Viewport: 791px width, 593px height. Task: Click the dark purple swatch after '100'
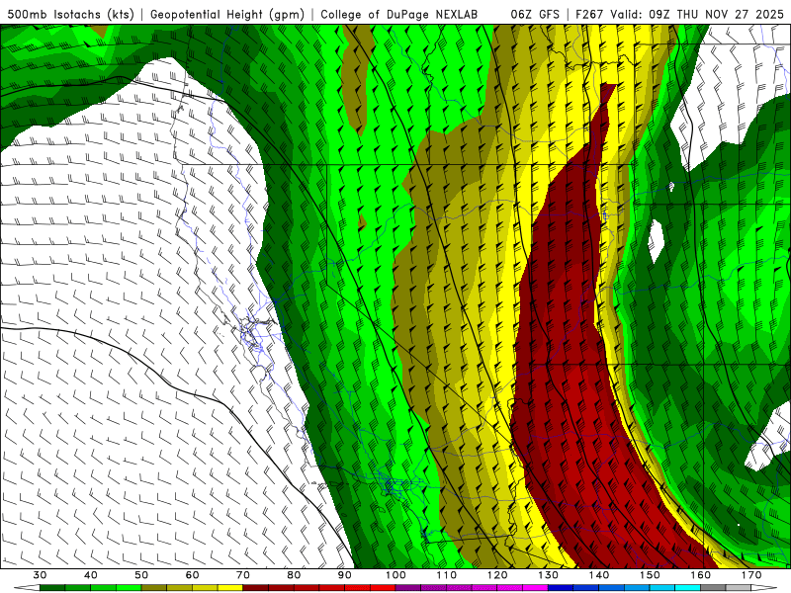tap(408, 587)
